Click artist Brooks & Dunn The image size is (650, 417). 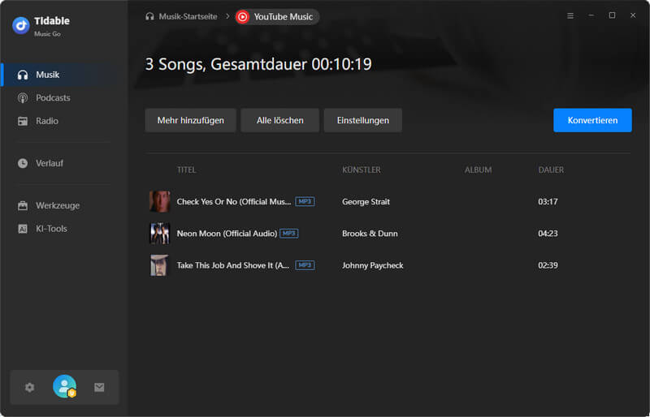pos(370,234)
